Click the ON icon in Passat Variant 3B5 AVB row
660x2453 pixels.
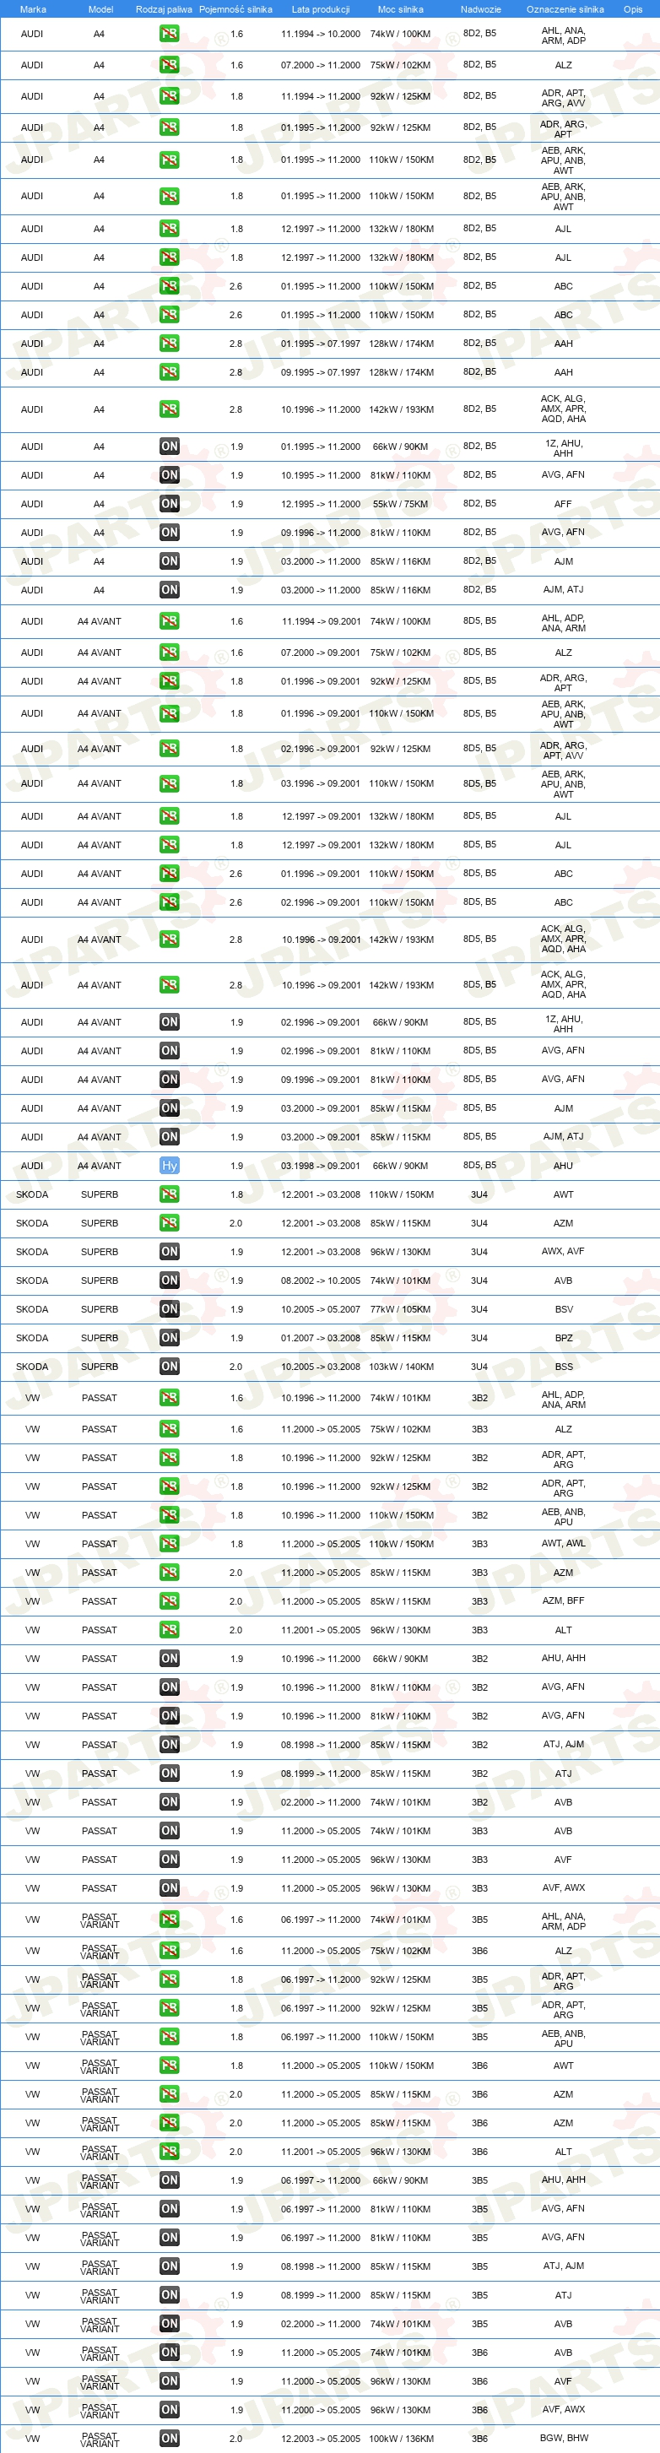(x=170, y=2324)
